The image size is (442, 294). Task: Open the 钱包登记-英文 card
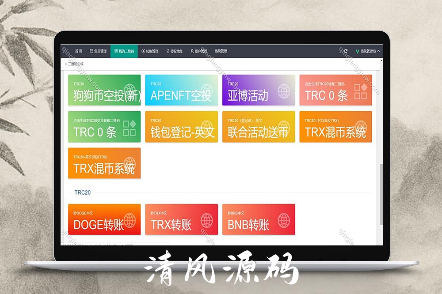tap(182, 127)
